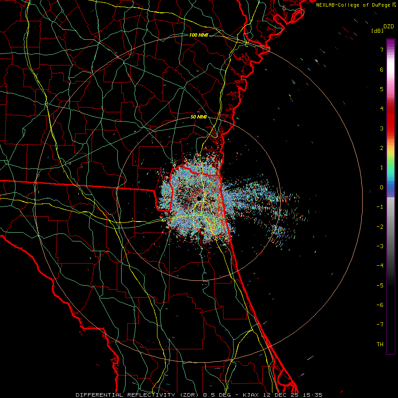Click the '-3' value on color scale
The width and height of the screenshot is (398, 398).
[x=380, y=246]
